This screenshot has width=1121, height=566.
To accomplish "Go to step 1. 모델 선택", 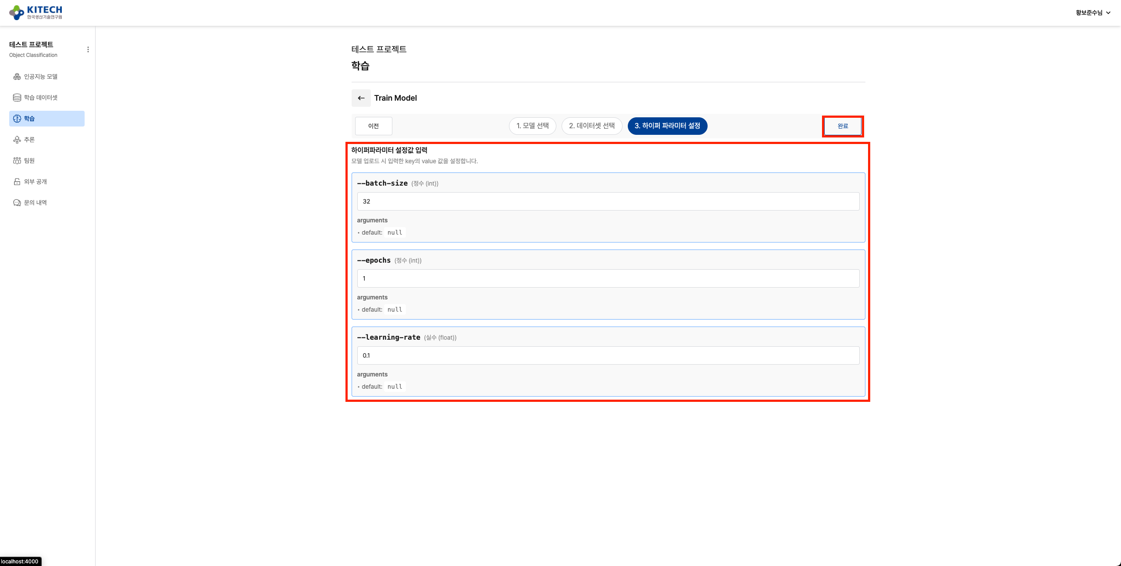I will [532, 126].
